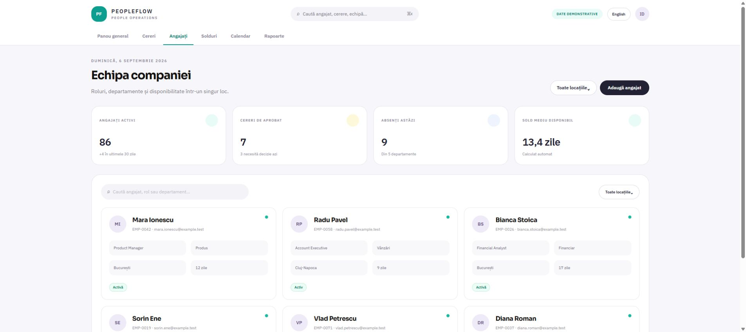
Task: Click the Cluj-Napoca location field
Action: click(329, 268)
